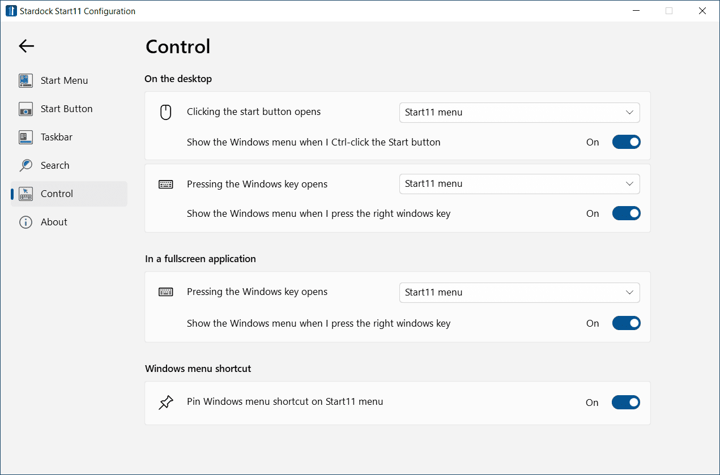Click the Start Button sidebar icon

tap(25, 109)
